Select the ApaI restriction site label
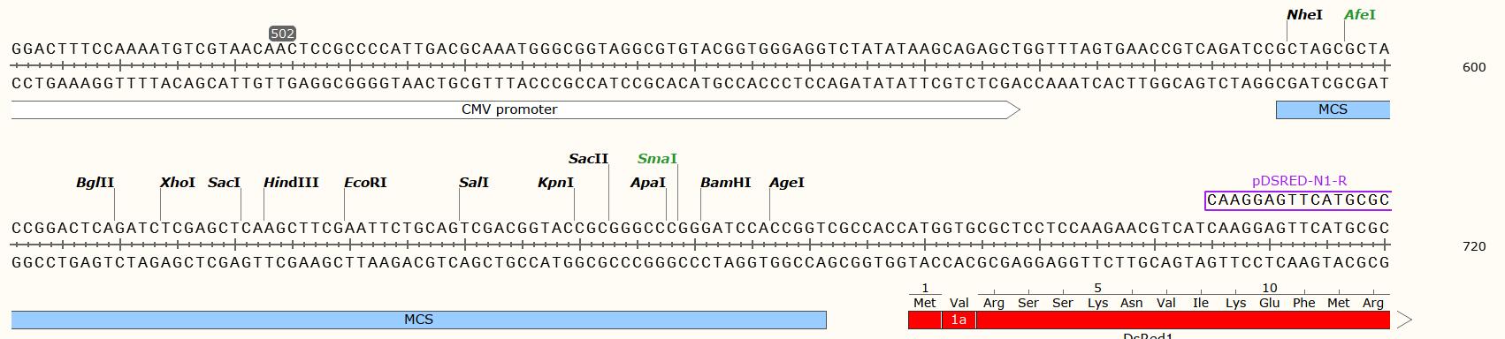This screenshot has width=1505, height=339. pyautogui.click(x=648, y=183)
